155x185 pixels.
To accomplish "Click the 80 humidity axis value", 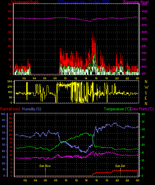I will [x=4, y=126].
